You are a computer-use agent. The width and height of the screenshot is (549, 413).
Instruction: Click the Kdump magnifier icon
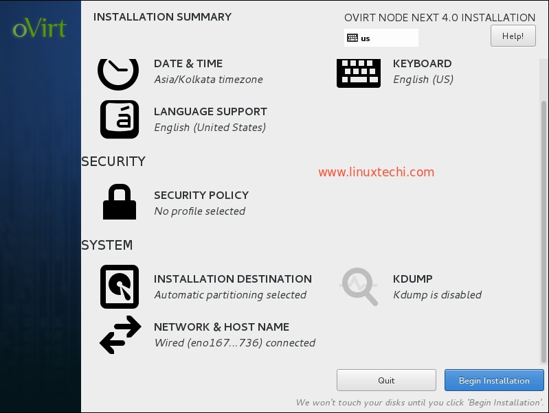point(359,287)
